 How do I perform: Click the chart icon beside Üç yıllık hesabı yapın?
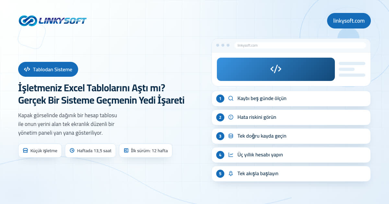pos(231,155)
